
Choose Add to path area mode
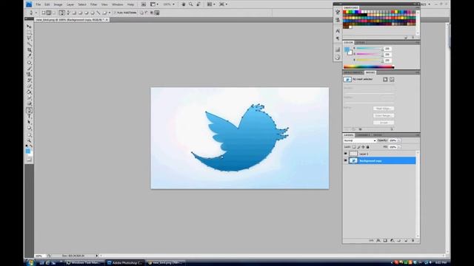(x=141, y=13)
